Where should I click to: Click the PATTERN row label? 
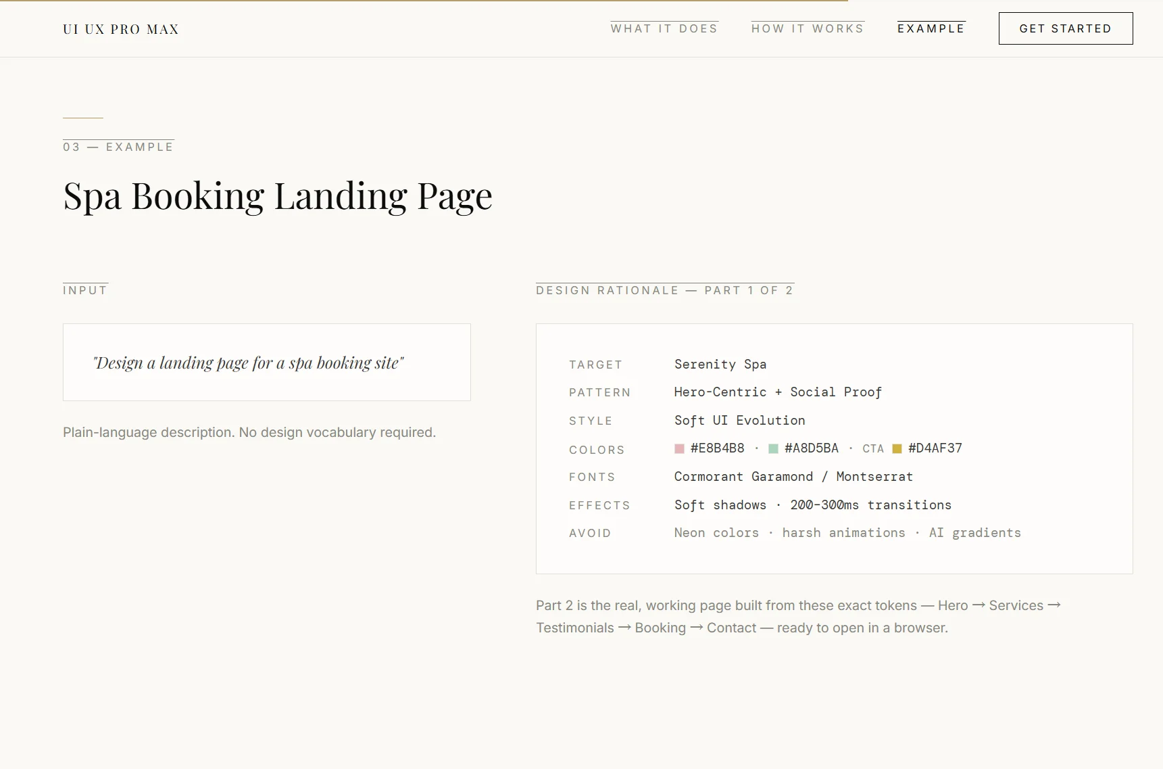[599, 392]
